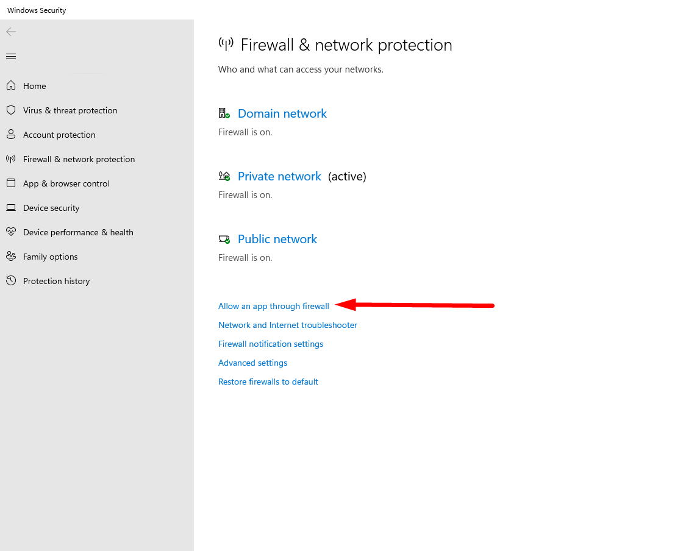Click the Home house icon
Image resolution: width=686 pixels, height=551 pixels.
[10, 86]
